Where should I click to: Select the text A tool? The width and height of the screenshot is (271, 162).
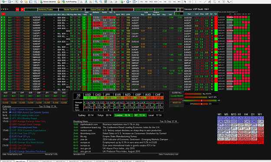219,2
